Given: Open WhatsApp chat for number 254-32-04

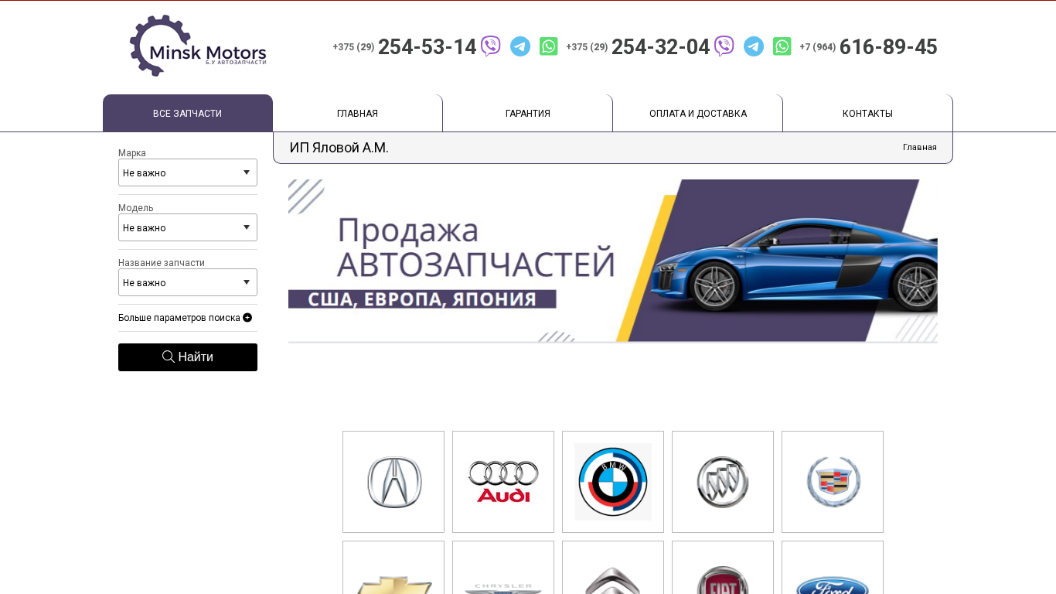Looking at the screenshot, I should [782, 46].
